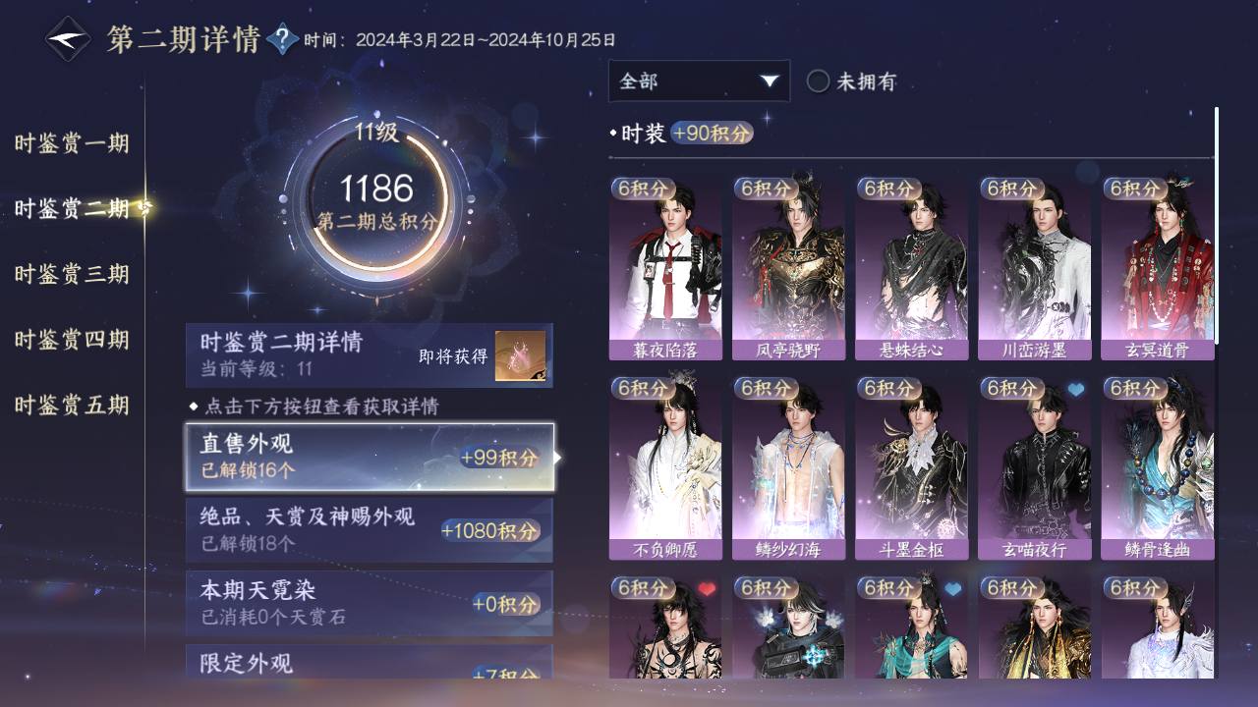This screenshot has height=707, width=1258.
Task: Click the outfit list vertical scrollbar
Action: [x=1217, y=226]
